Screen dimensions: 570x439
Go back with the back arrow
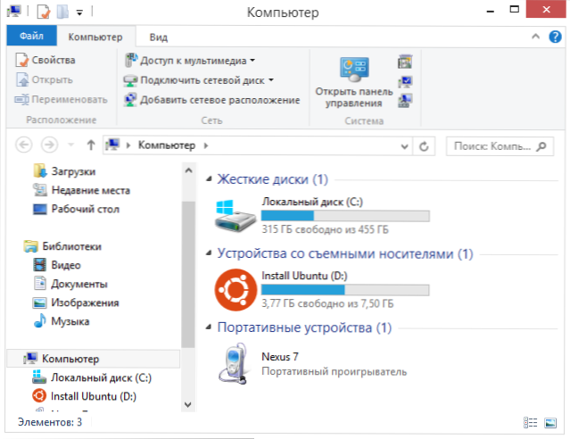(x=24, y=145)
